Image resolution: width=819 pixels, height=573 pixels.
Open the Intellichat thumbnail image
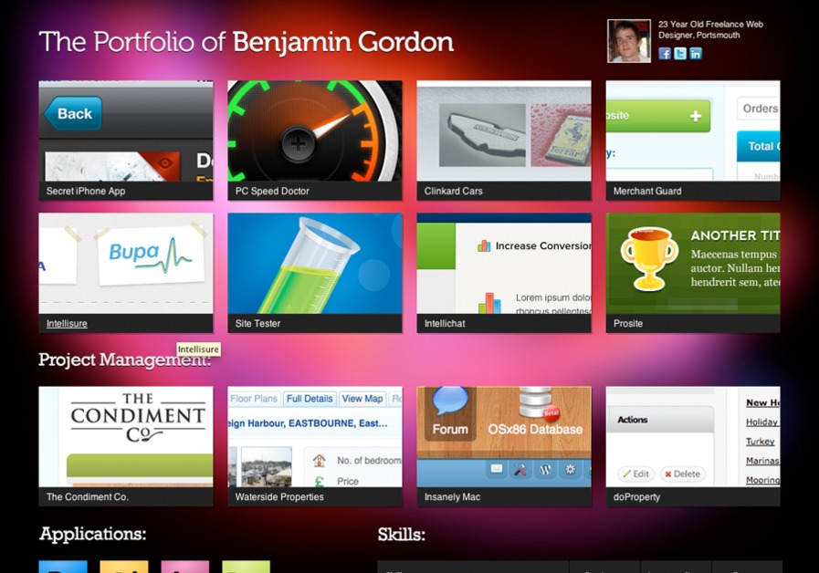pos(504,264)
